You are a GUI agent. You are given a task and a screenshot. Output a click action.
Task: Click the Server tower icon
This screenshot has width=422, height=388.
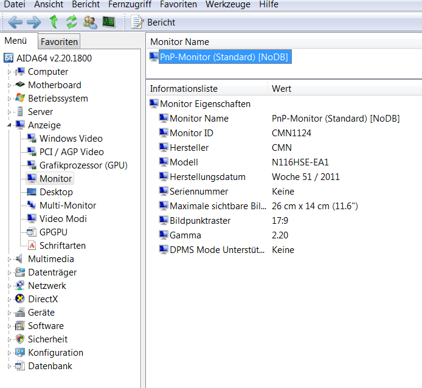20,111
